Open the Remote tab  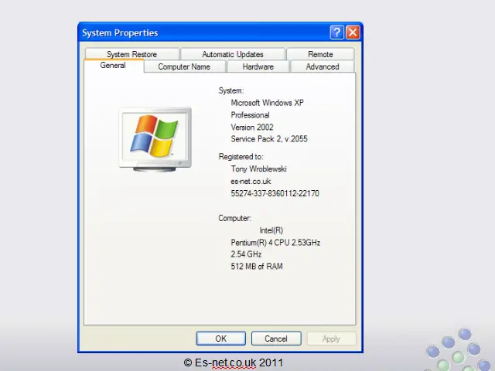320,54
